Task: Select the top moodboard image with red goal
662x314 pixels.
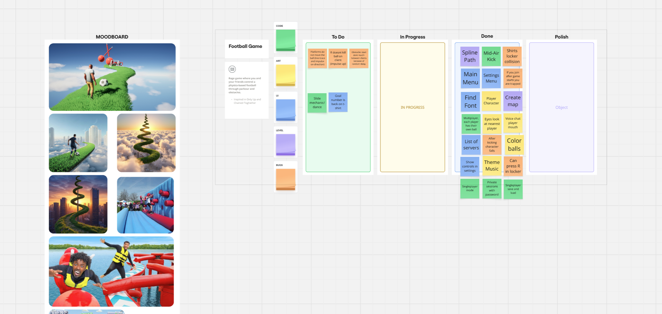Action: (112, 77)
